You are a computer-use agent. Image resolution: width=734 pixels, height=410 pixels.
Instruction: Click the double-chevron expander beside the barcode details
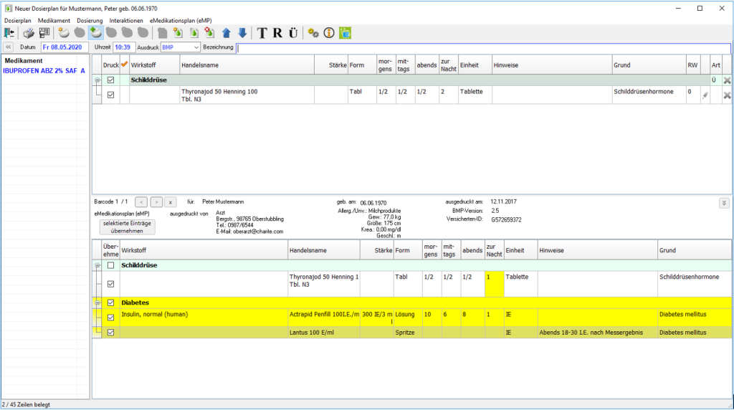point(724,203)
